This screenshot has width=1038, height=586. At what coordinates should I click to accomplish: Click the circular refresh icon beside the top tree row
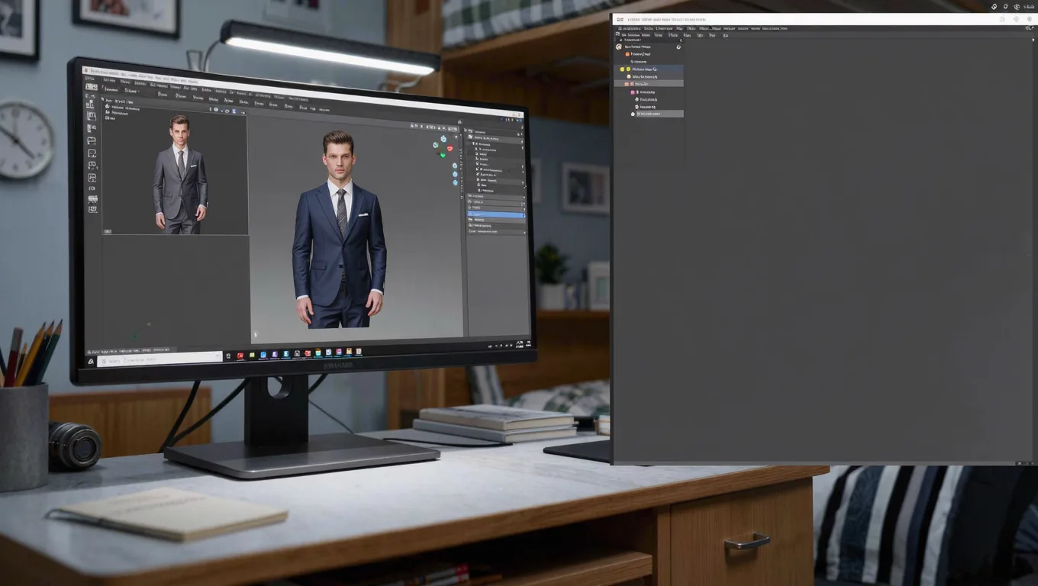coord(679,47)
